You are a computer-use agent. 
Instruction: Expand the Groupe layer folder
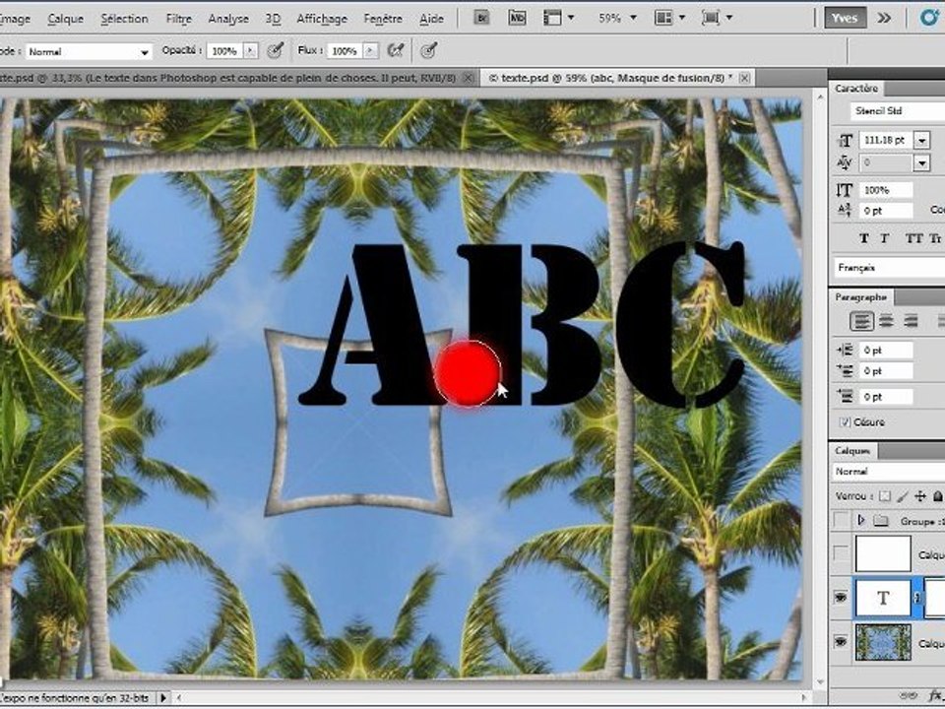(x=860, y=520)
